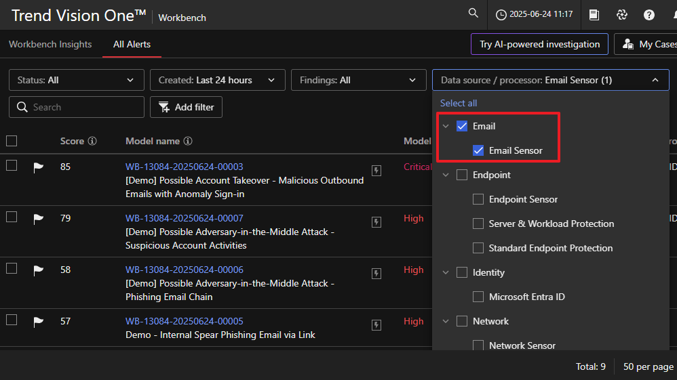Uncheck the Email Sensor checkbox
The width and height of the screenshot is (677, 380).
(478, 150)
